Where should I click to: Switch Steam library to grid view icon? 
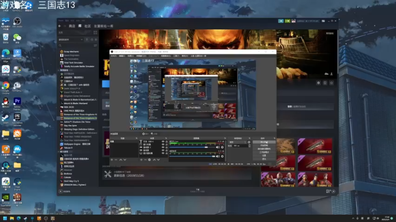click(95, 33)
